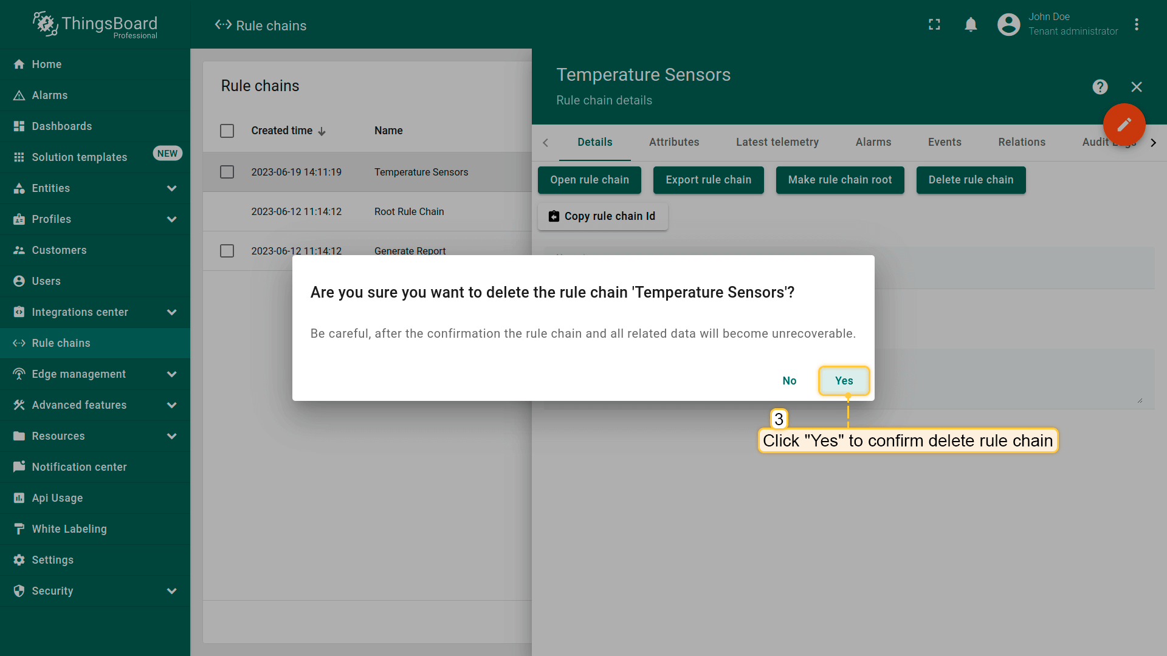
Task: Open Alarms from the sidebar
Action: click(50, 95)
